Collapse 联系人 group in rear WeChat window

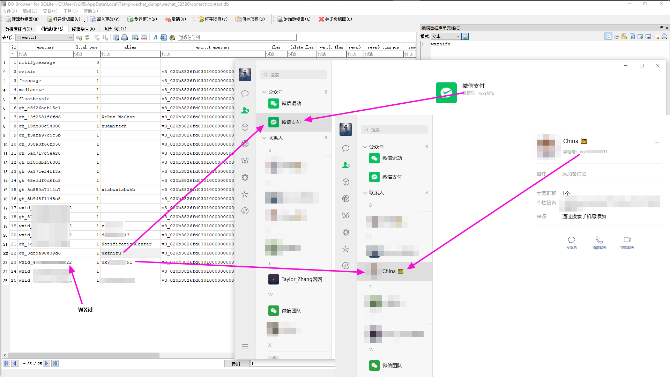(264, 138)
